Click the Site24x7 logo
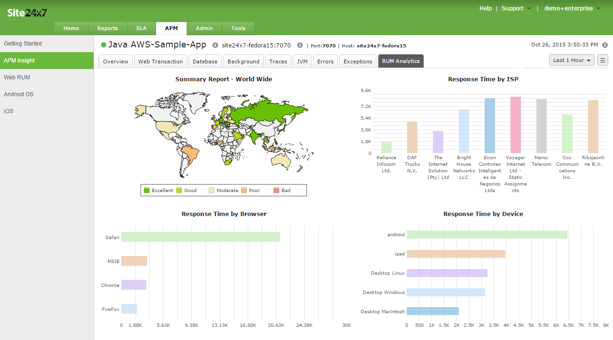 (27, 13)
